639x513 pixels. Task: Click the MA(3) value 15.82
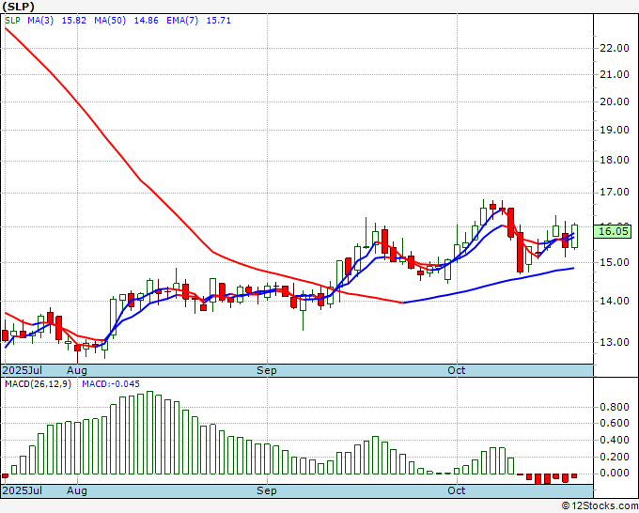click(x=73, y=21)
